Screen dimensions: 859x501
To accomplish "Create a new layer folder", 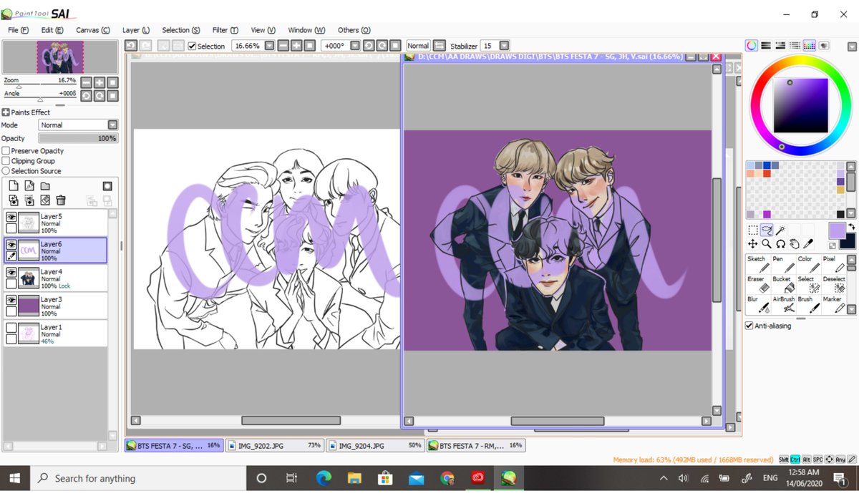I will click(x=45, y=185).
